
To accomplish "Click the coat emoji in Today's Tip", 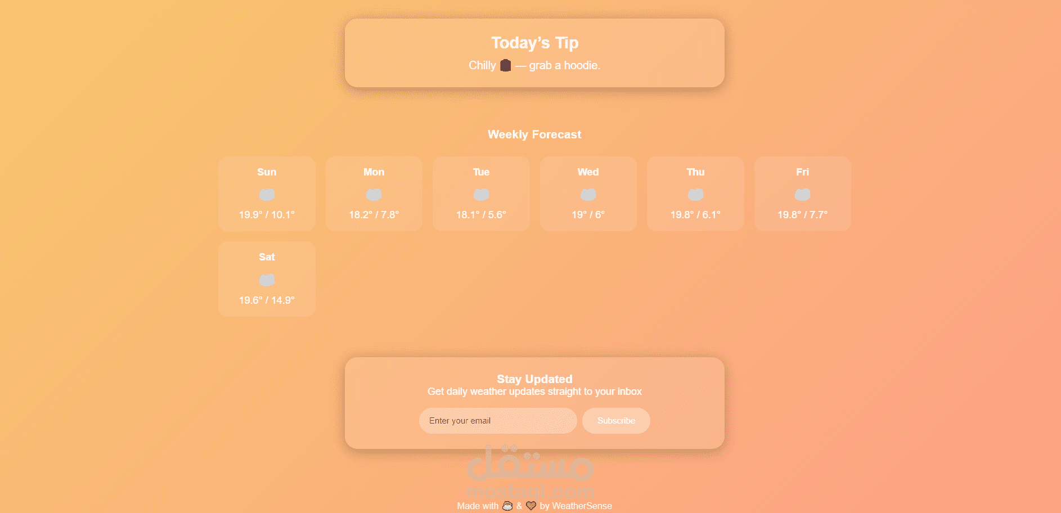I will pos(505,65).
